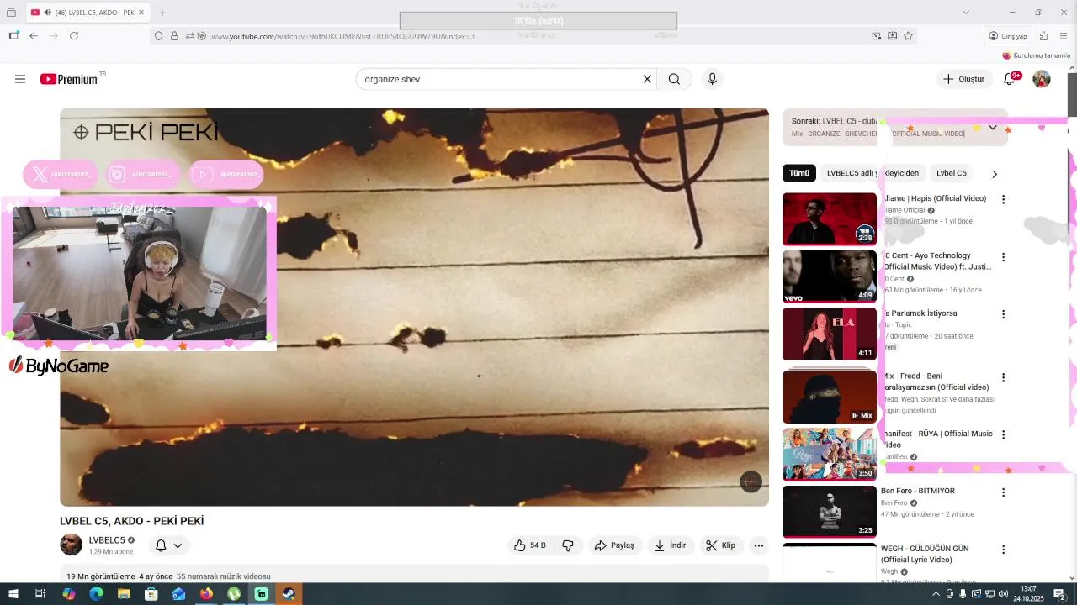Toggle the Firefox sidebar button
This screenshot has width=1077, height=605.
(x=13, y=36)
